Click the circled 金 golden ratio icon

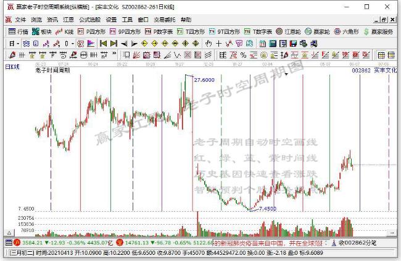pyautogui.click(x=263, y=55)
